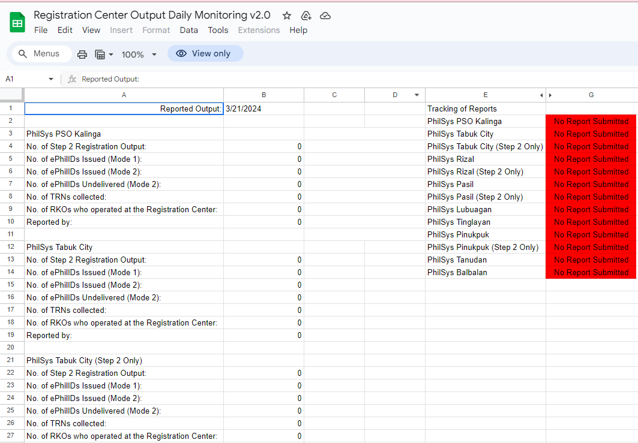Open the Format menu
Viewport: 638px width, 443px height.
point(156,30)
